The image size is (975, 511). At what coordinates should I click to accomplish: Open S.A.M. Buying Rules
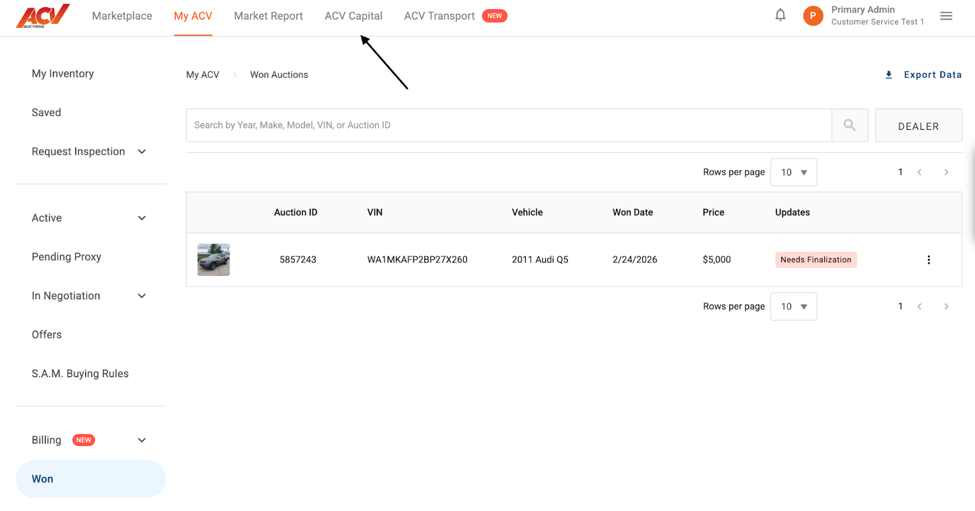80,374
